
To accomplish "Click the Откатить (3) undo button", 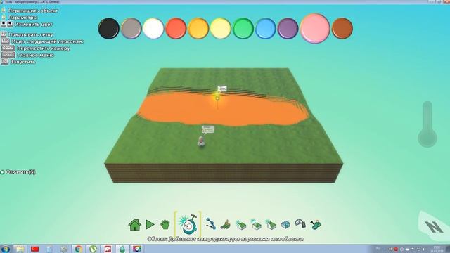I will coord(18,172).
